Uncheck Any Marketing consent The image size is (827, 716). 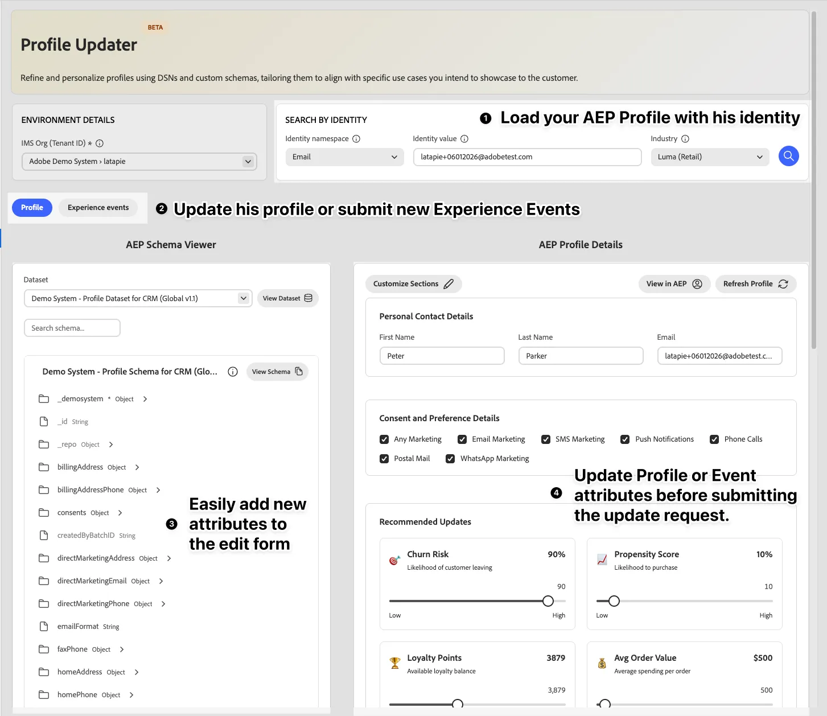coord(384,439)
